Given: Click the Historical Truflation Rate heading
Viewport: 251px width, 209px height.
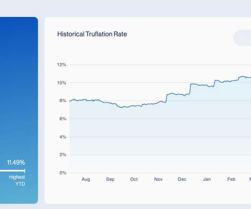Looking at the screenshot, I should point(92,34).
